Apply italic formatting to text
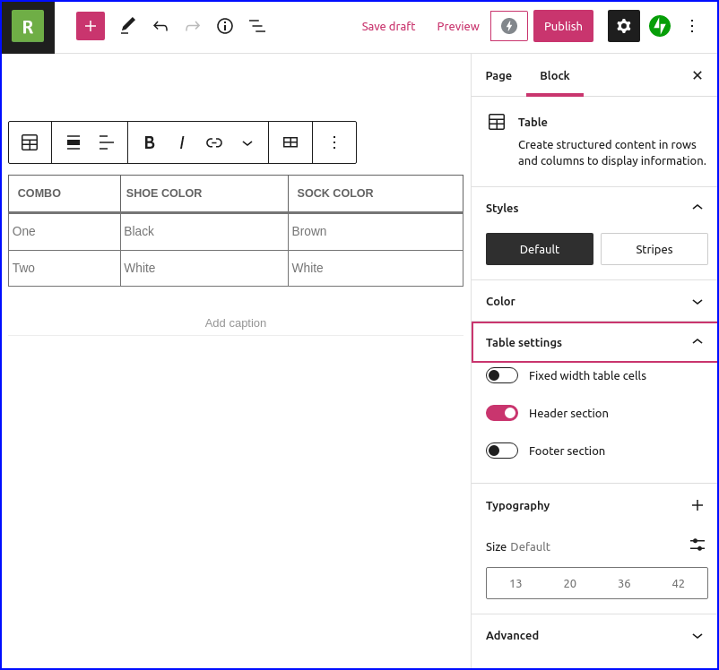719x670 pixels. tap(182, 142)
